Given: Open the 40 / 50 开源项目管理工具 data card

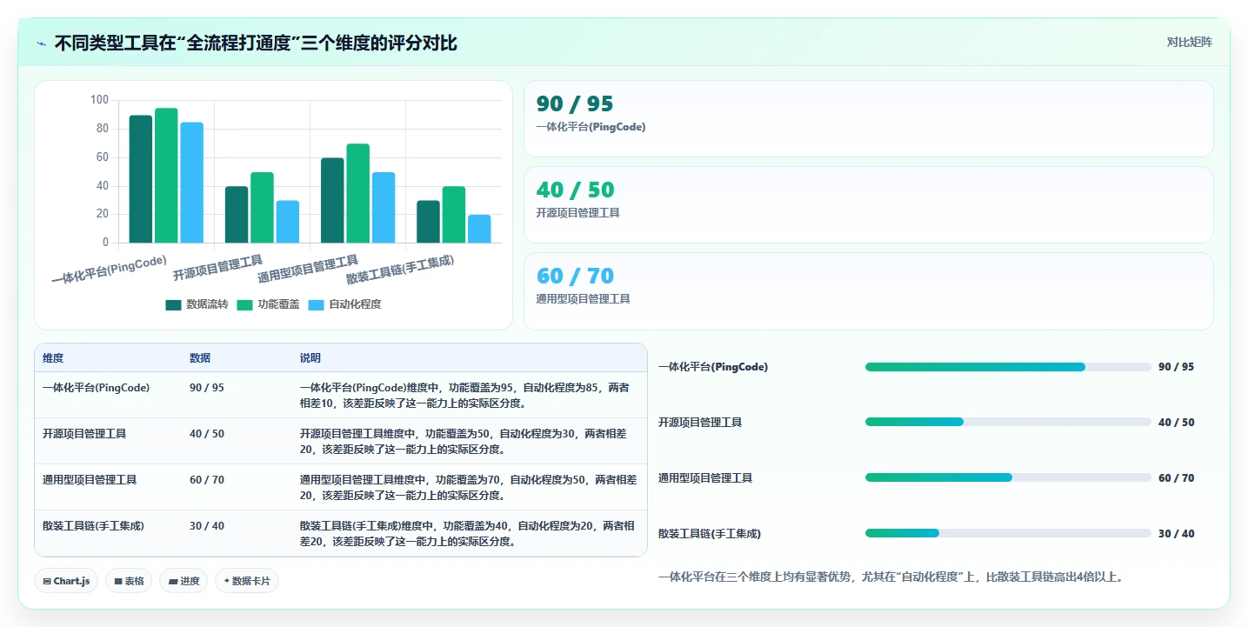Looking at the screenshot, I should (x=868, y=204).
